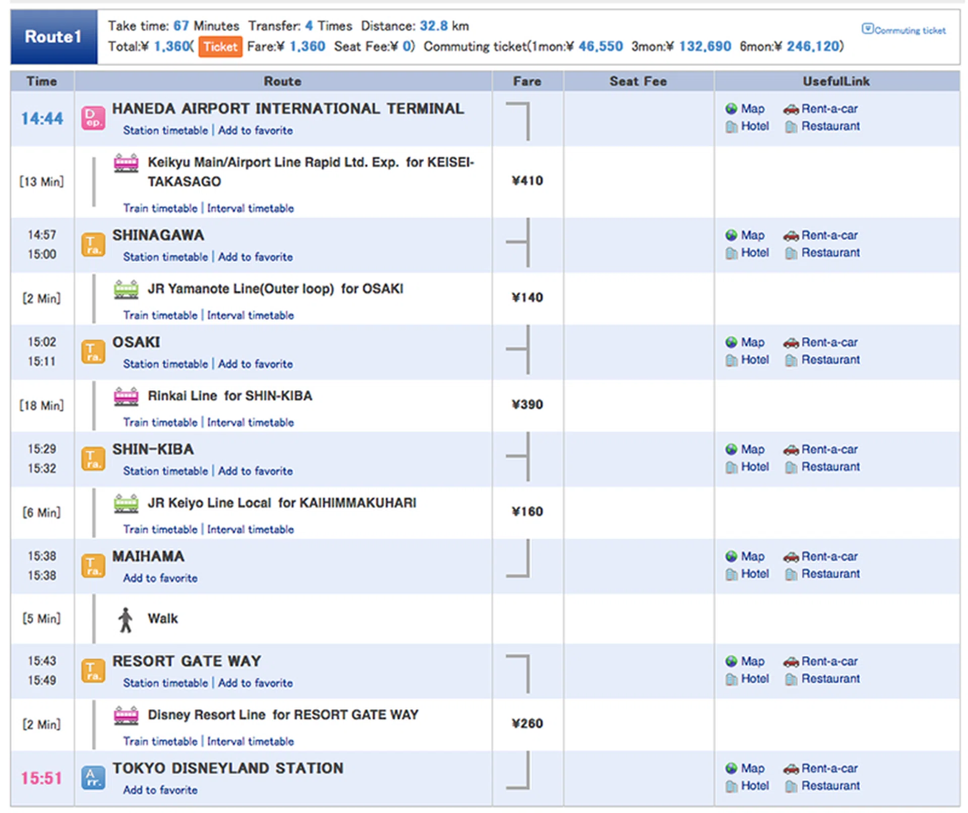Image resolution: width=968 pixels, height=813 pixels.
Task: Click the Fare column header
Action: [527, 81]
